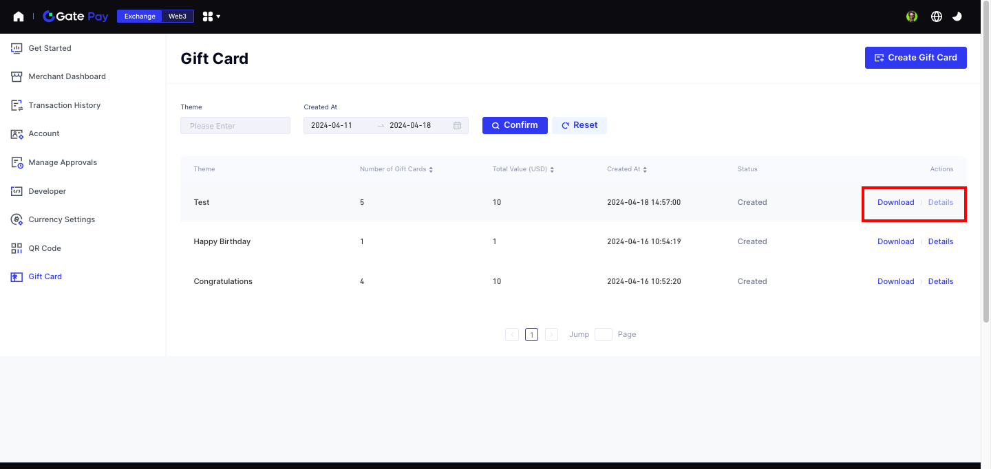Image resolution: width=991 pixels, height=469 pixels.
Task: Click the Manage Approvals sidebar icon
Action: [x=17, y=162]
